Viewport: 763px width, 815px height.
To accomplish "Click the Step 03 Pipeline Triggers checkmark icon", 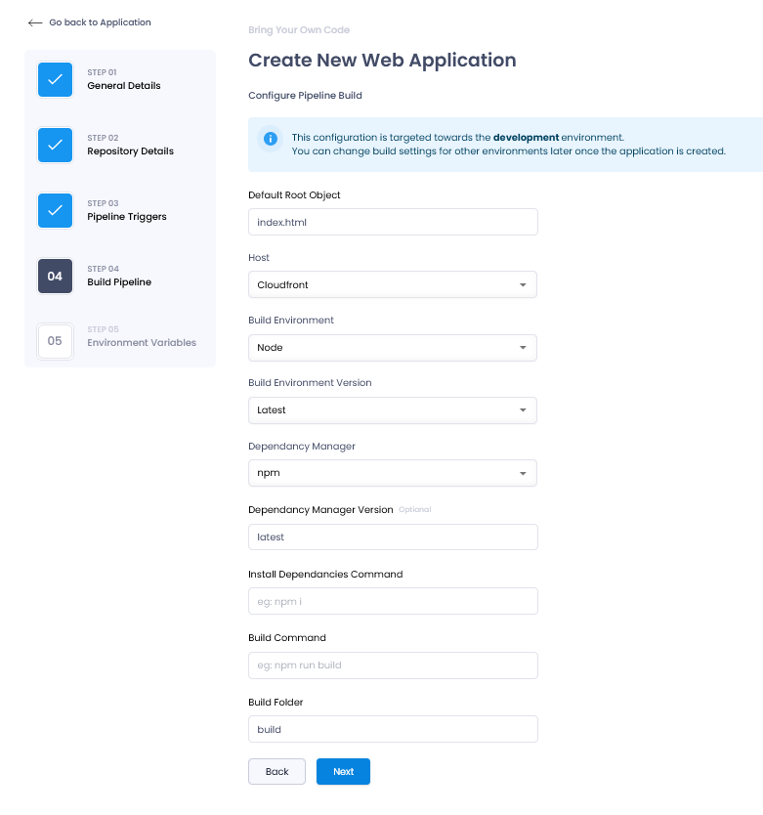I will tap(55, 210).
